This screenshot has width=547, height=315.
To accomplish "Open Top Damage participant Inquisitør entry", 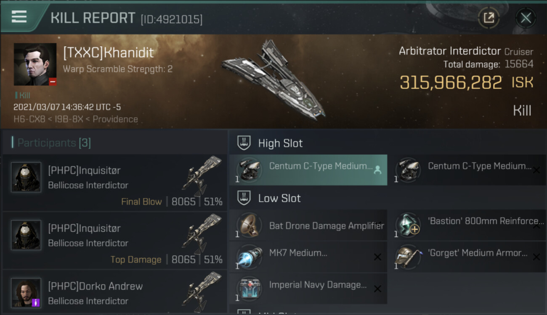I will click(x=114, y=241).
